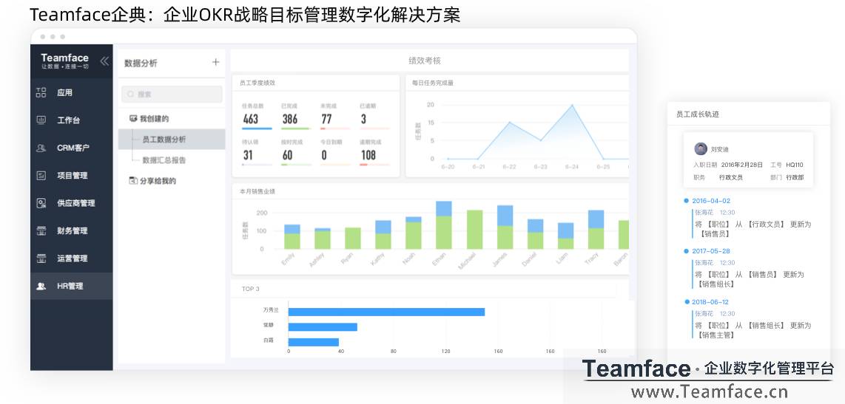Click the 每日任务完成量 chart title

pos(433,83)
